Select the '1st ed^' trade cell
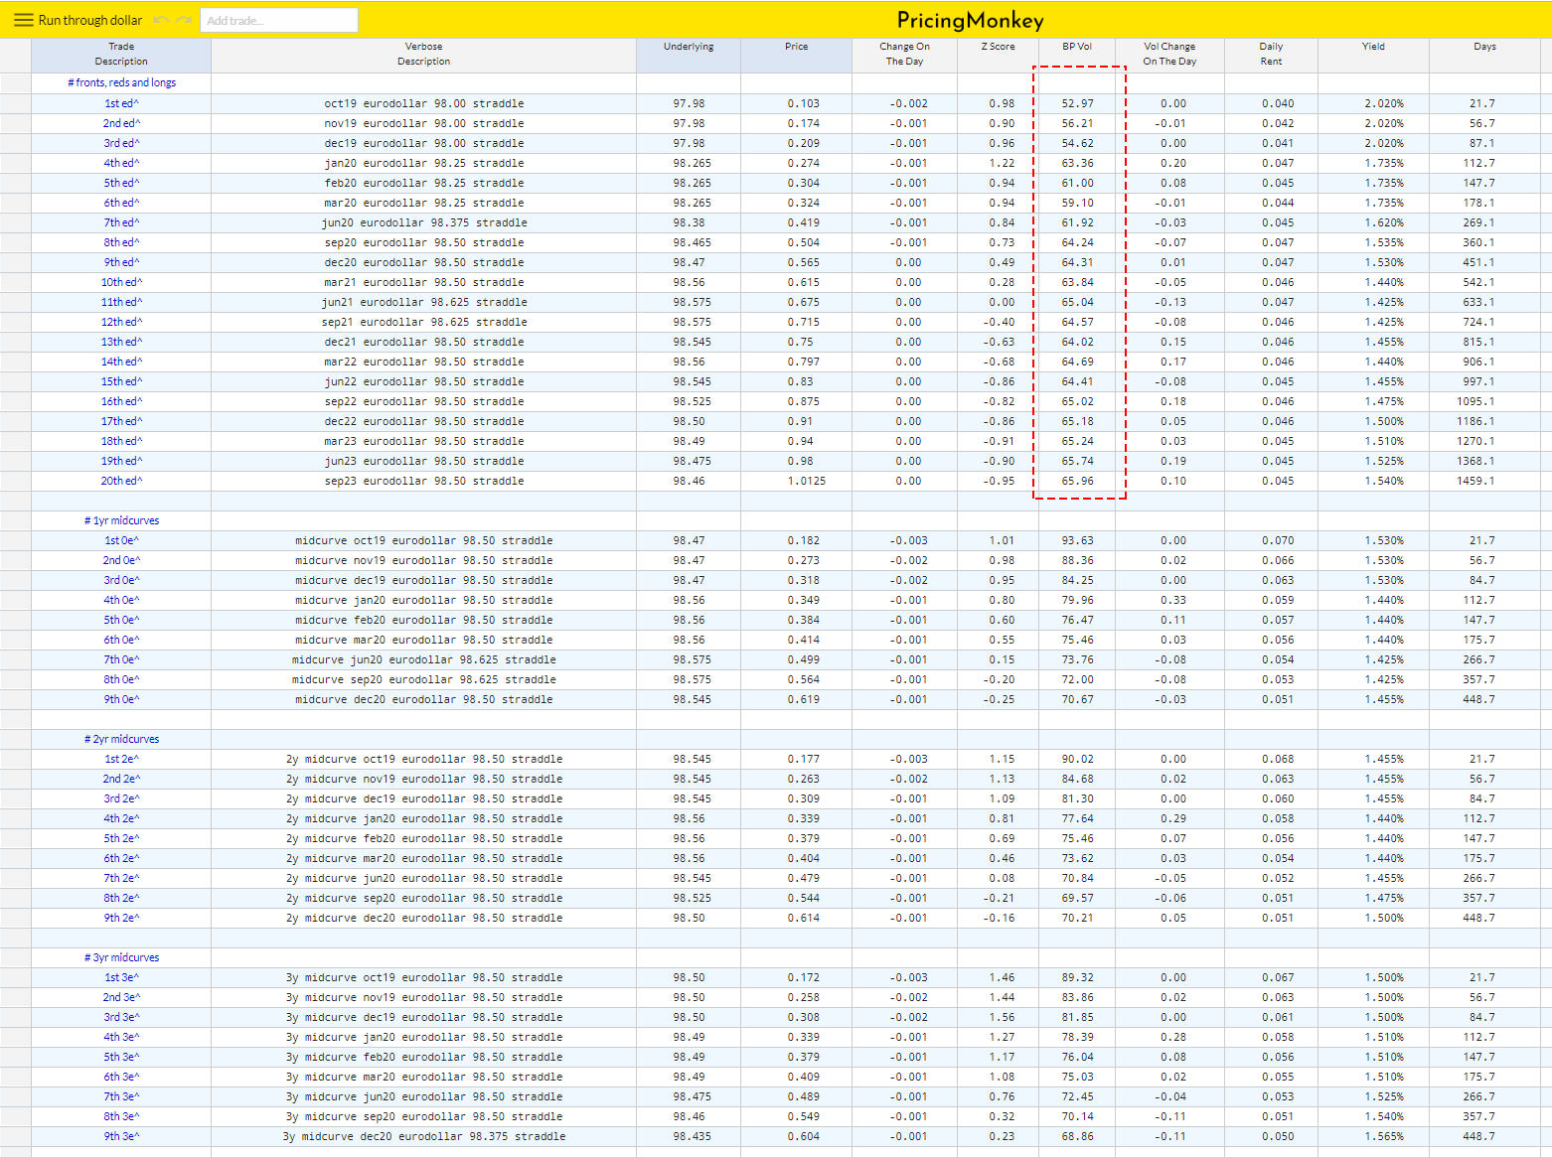 click(x=121, y=103)
